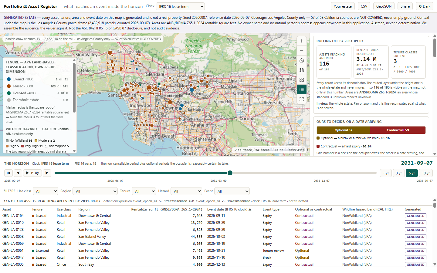Select asset row GEN-LA-0010
Viewport: 437px width, 273px height.
(216, 223)
